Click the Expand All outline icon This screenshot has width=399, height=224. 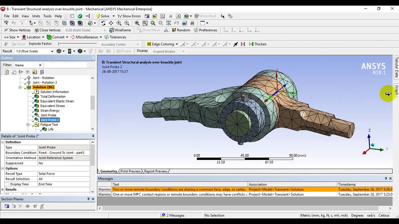click(27, 72)
